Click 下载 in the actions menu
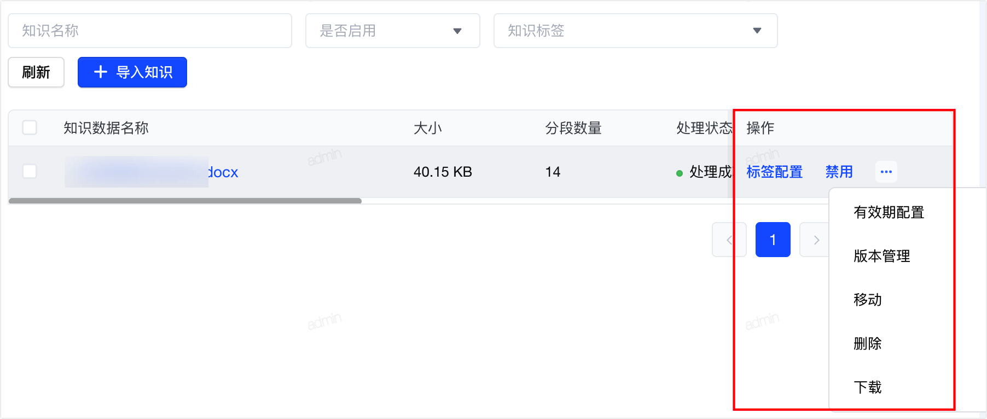The image size is (987, 419). (x=868, y=387)
